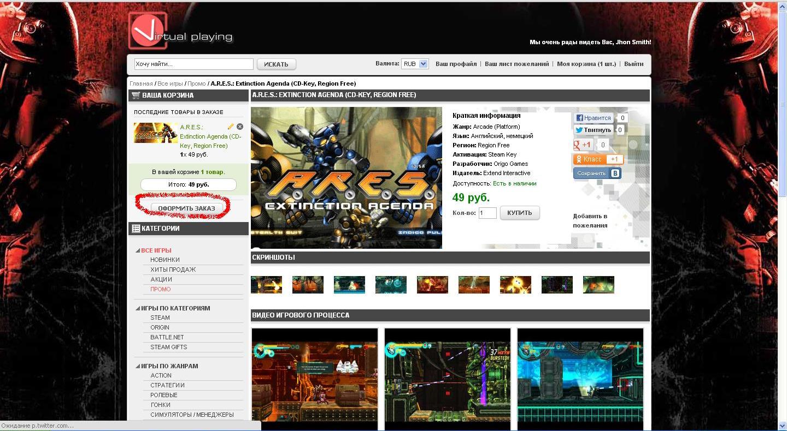Click the Facebook Нравится like button
This screenshot has height=431, width=787.
(594, 118)
